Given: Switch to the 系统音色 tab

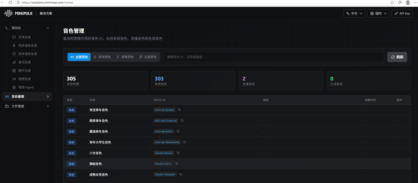Looking at the screenshot, I should pyautogui.click(x=102, y=57).
